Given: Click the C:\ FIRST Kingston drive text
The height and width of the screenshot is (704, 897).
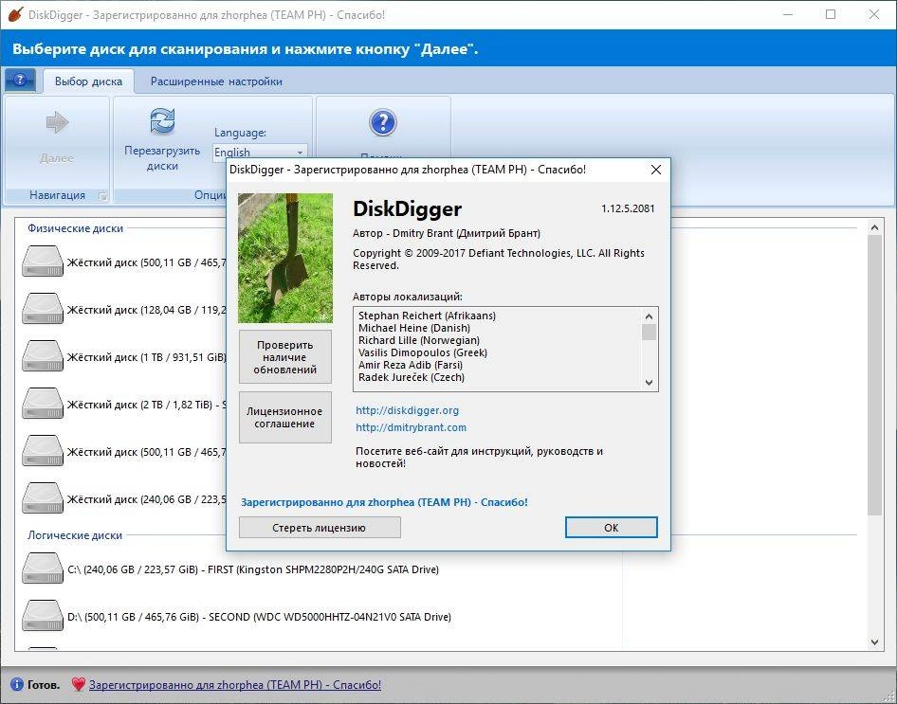Looking at the screenshot, I should (x=253, y=569).
